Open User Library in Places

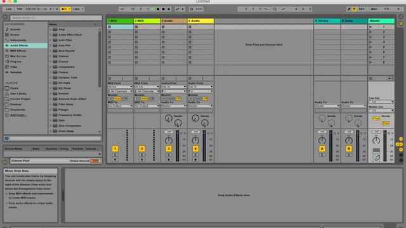pyautogui.click(x=18, y=94)
